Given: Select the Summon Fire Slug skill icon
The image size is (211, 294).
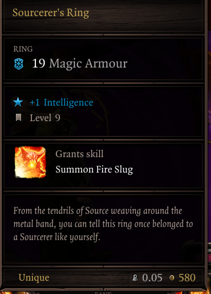Looking at the screenshot, I should click(30, 162).
